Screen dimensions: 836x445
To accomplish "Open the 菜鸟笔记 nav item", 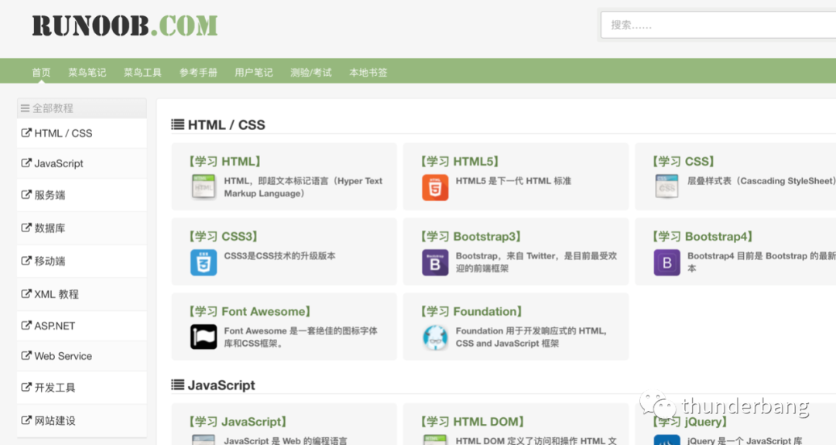I will tap(87, 73).
